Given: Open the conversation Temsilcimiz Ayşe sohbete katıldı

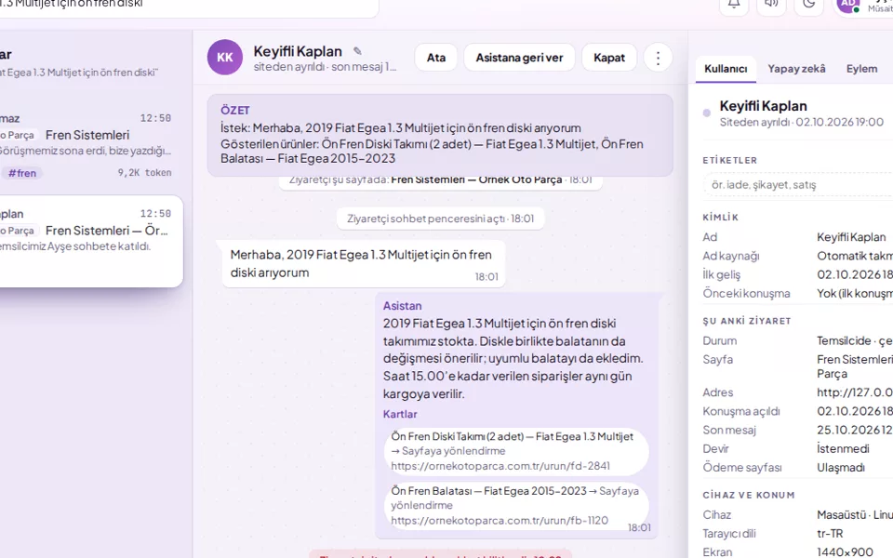Looking at the screenshot, I should 91,241.
